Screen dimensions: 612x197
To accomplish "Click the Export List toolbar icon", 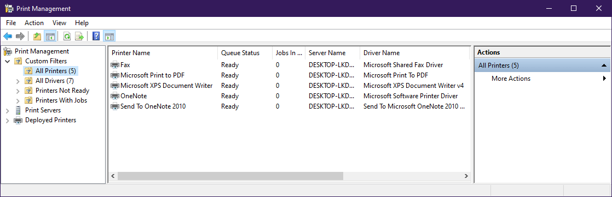I will [x=79, y=36].
